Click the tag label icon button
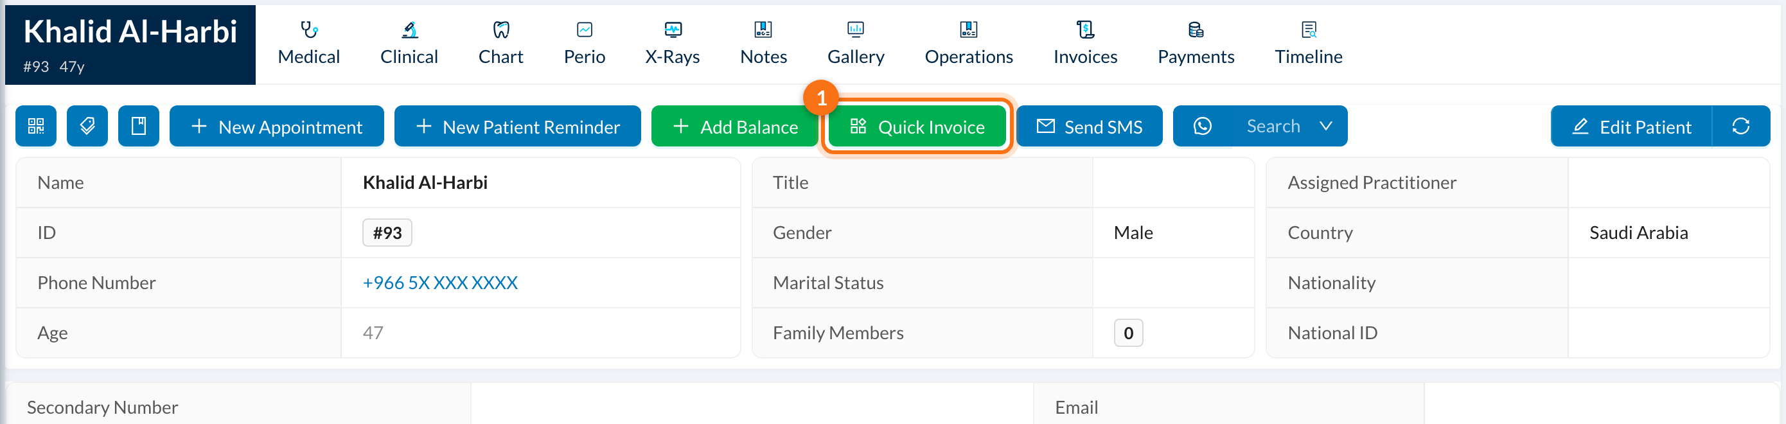 click(87, 126)
